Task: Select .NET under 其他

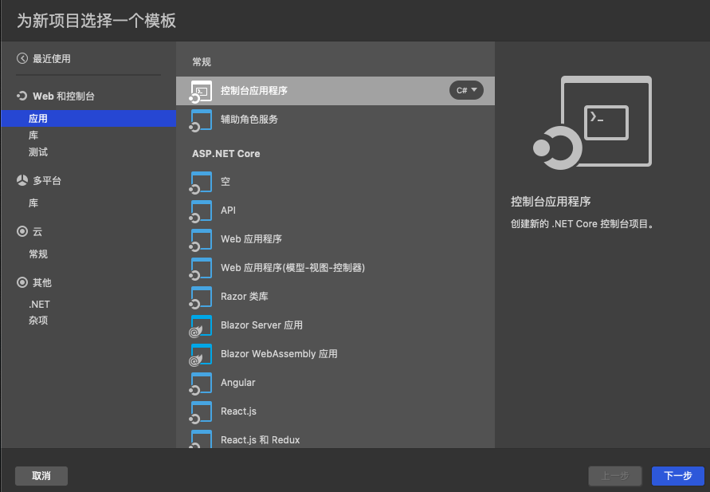Action: (x=39, y=305)
